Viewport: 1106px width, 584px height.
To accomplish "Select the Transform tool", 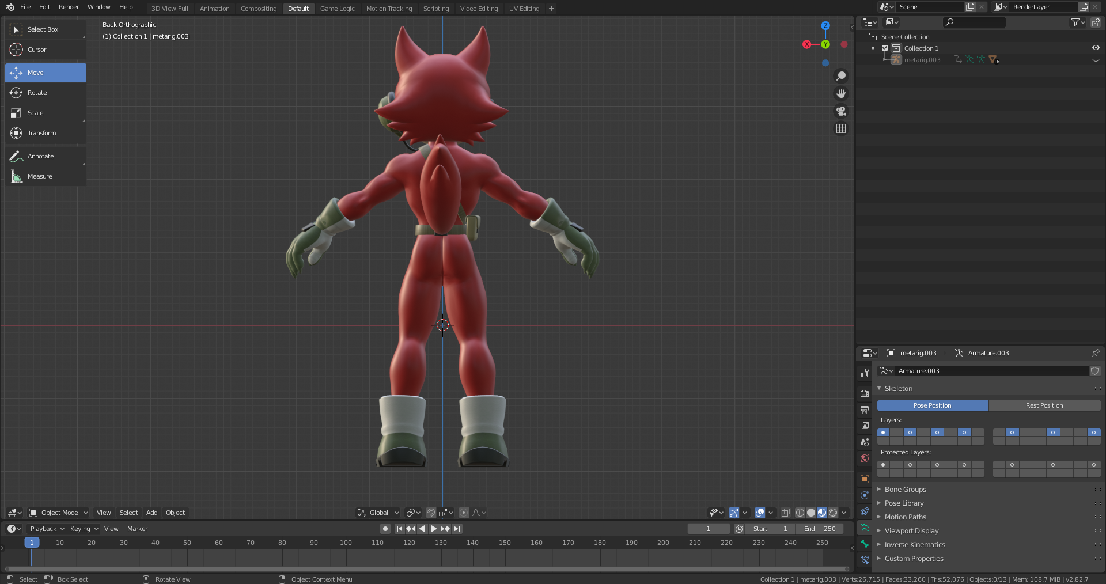I will coord(46,133).
